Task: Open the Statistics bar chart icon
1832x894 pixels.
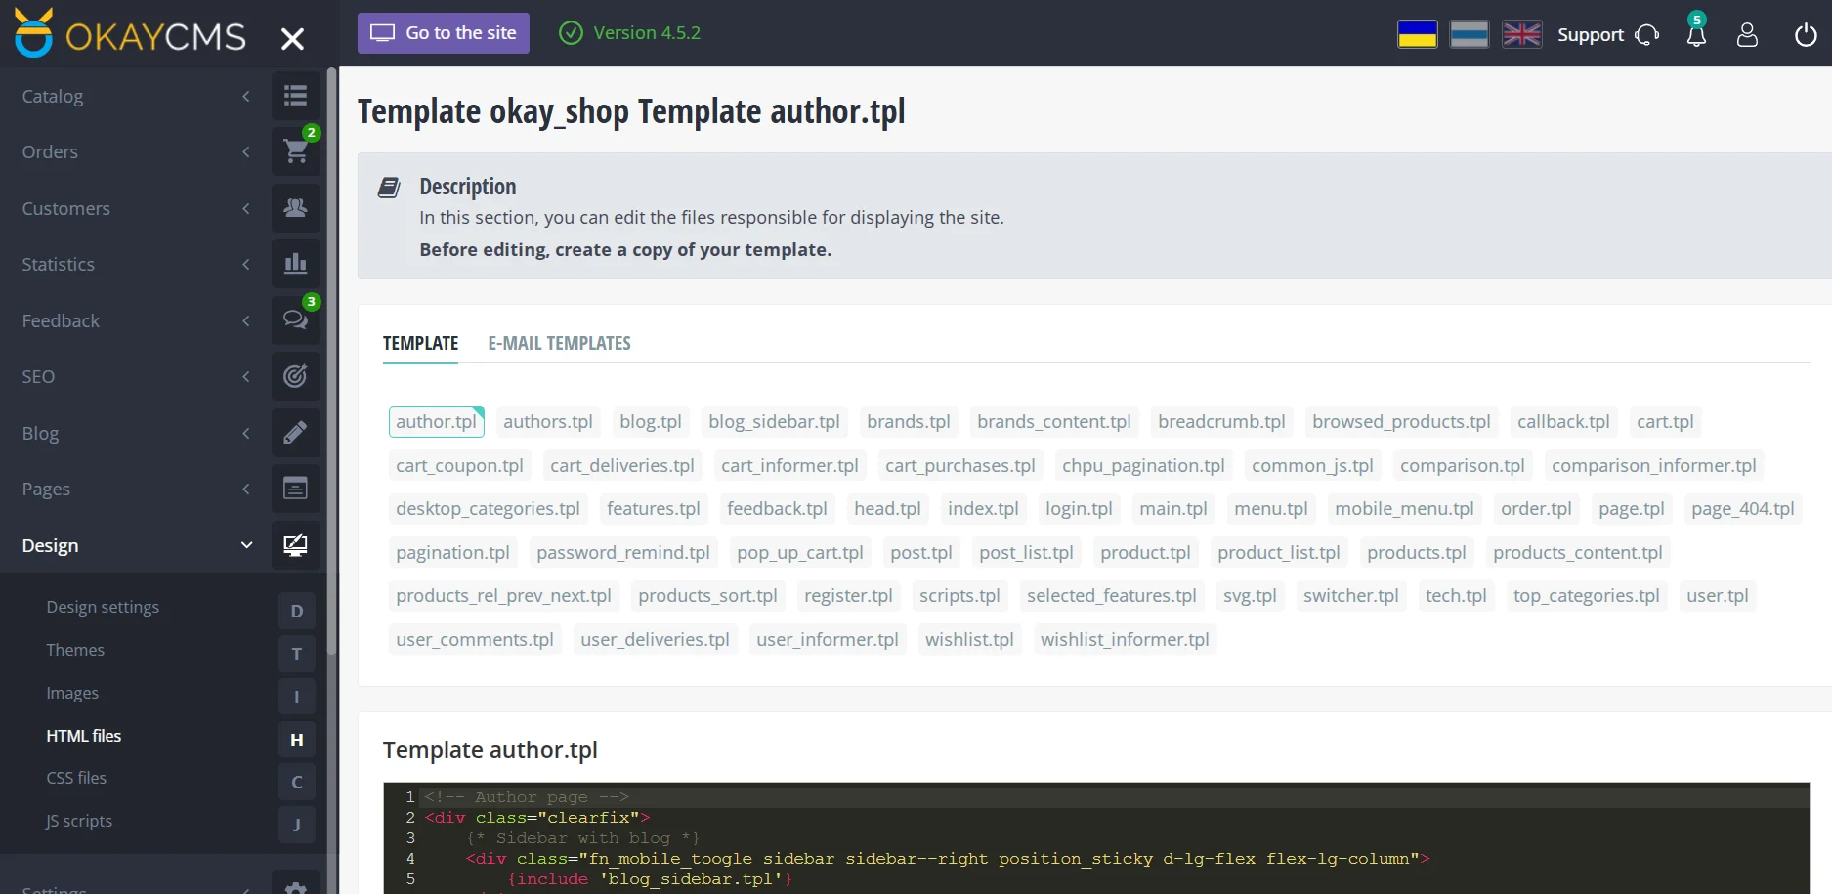Action: click(295, 264)
